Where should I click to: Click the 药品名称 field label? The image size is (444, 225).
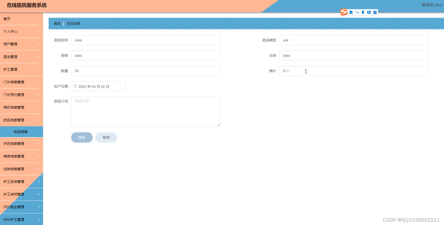[61, 40]
